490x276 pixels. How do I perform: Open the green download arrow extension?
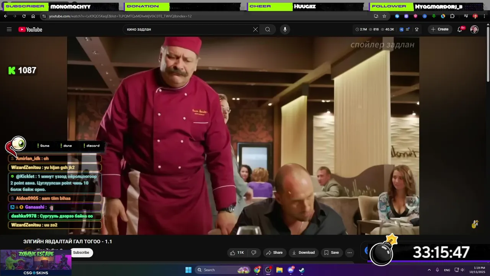(x=434, y=16)
